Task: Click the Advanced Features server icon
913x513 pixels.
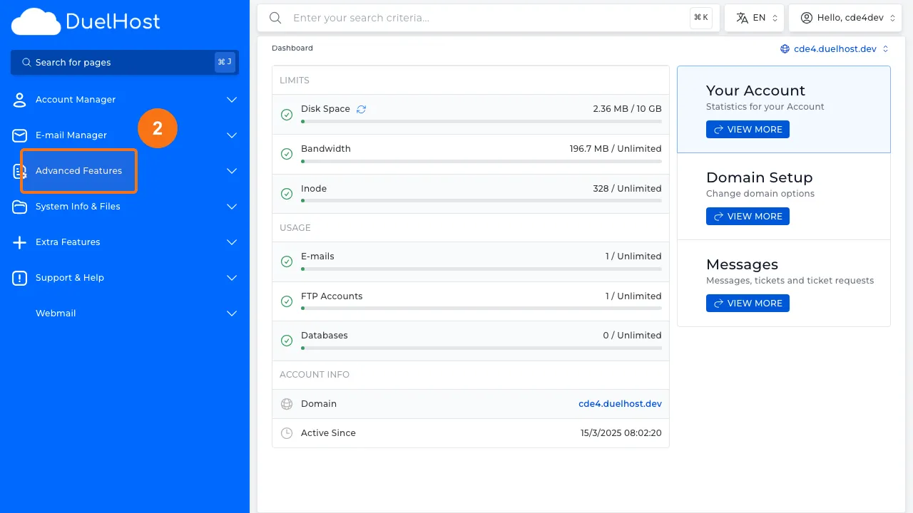Action: 19,171
